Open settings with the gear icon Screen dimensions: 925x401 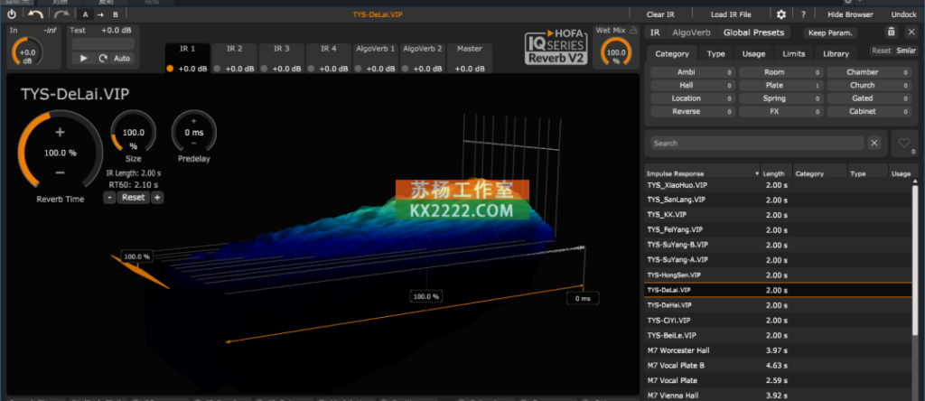point(781,14)
